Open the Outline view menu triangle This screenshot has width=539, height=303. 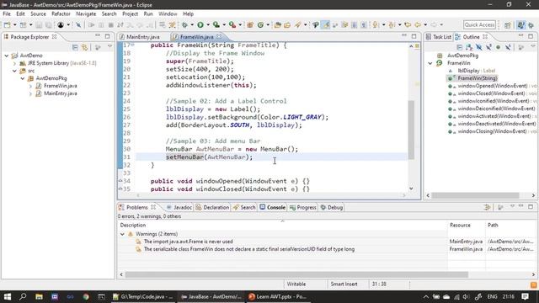click(x=533, y=46)
